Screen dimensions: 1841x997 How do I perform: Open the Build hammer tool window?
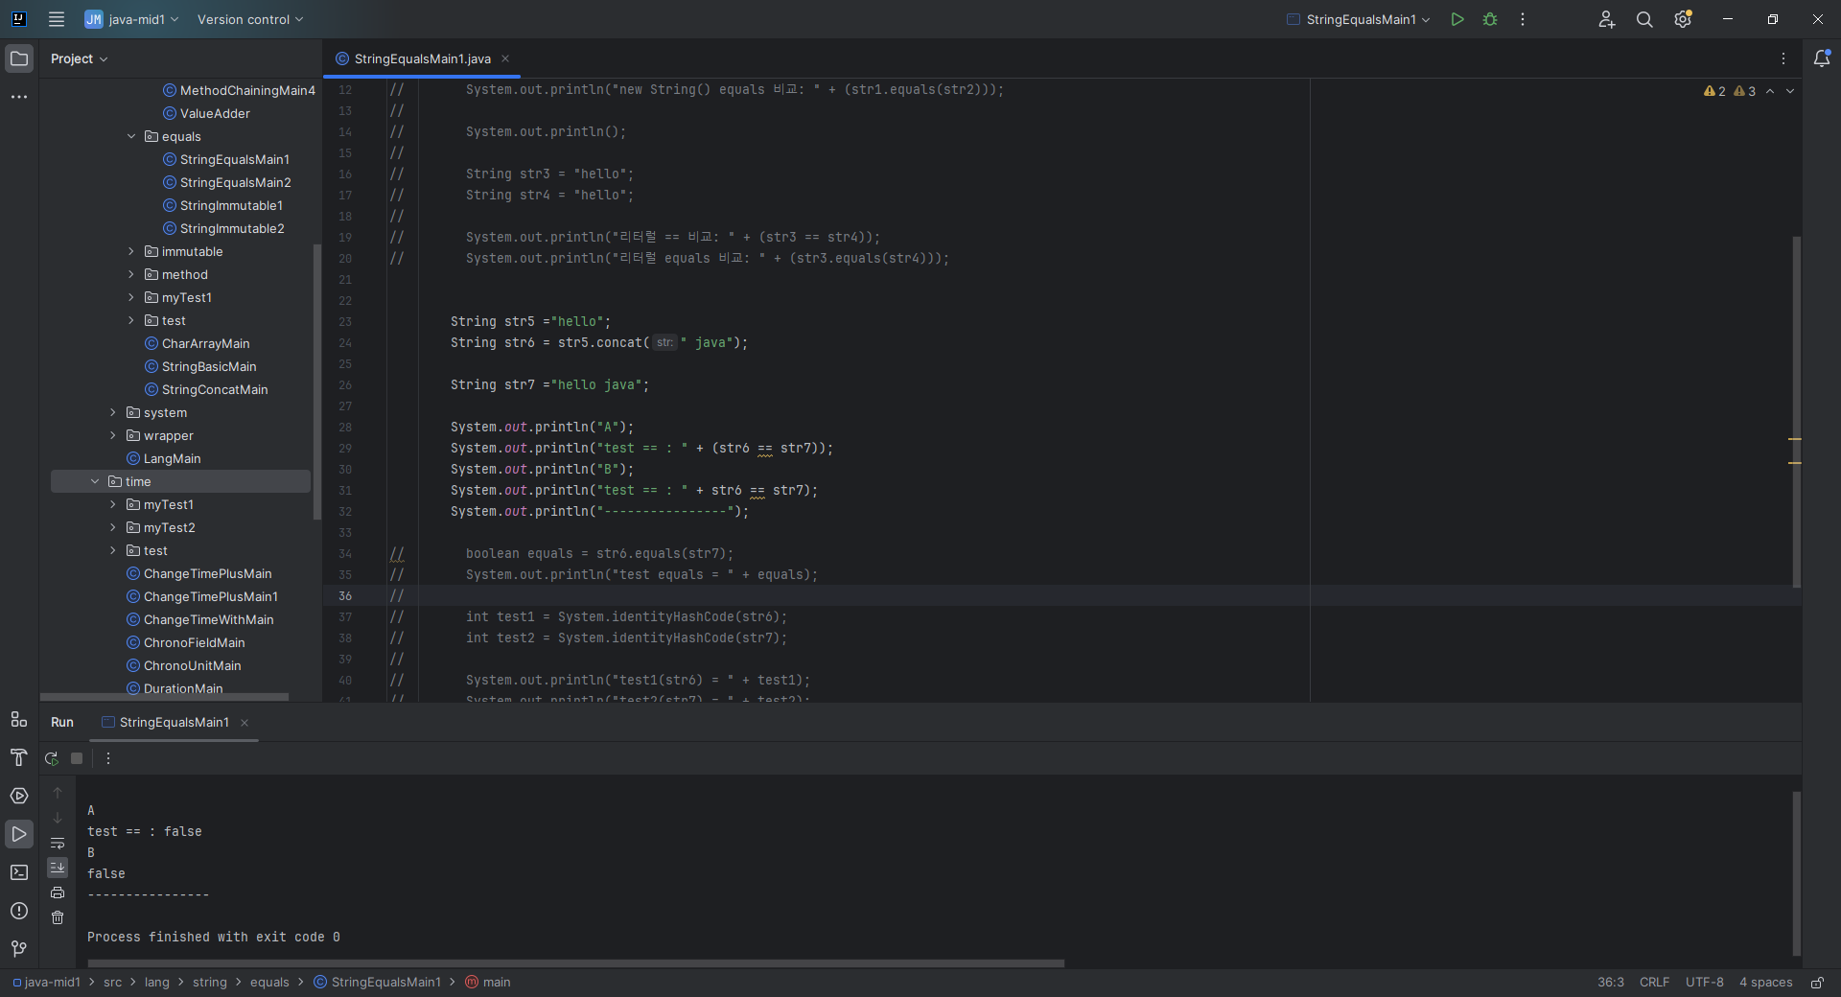click(x=19, y=757)
